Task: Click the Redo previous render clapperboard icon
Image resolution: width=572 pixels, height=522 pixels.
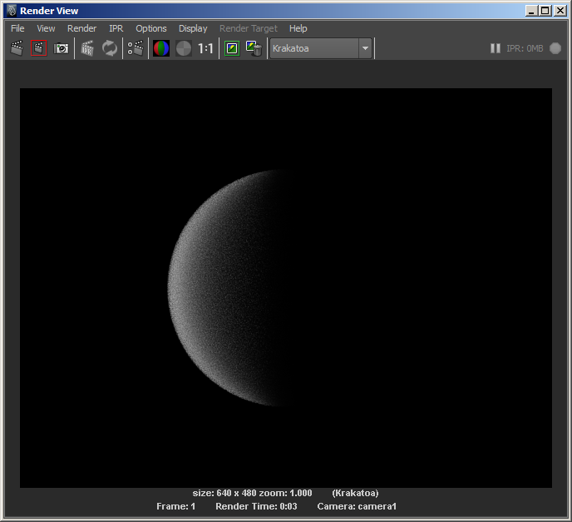Action: point(17,48)
